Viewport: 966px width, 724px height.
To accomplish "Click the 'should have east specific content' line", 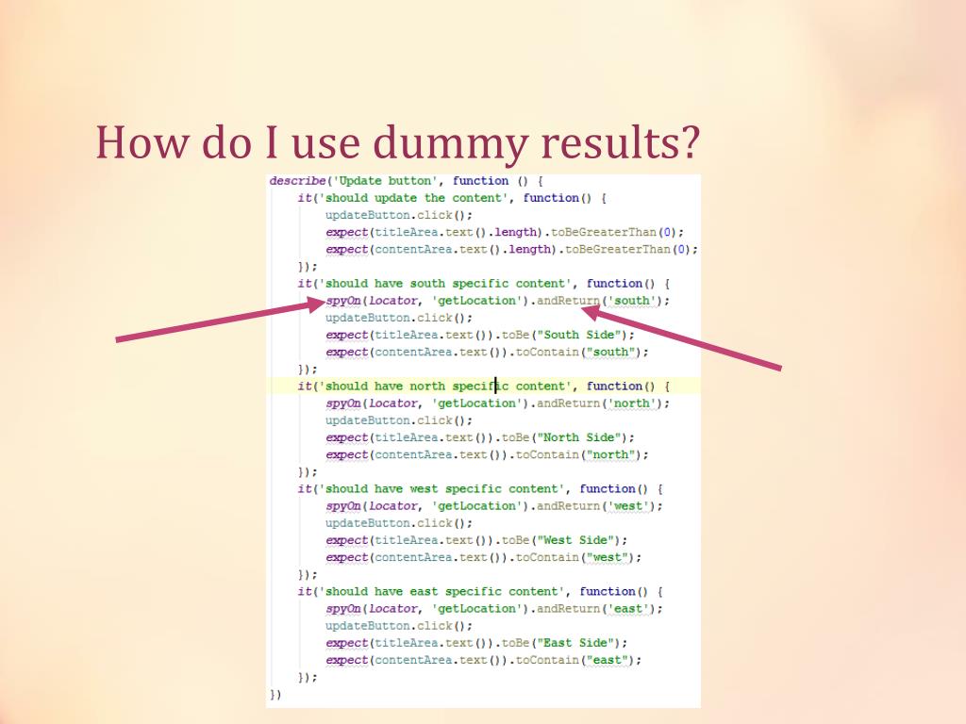I will click(480, 592).
